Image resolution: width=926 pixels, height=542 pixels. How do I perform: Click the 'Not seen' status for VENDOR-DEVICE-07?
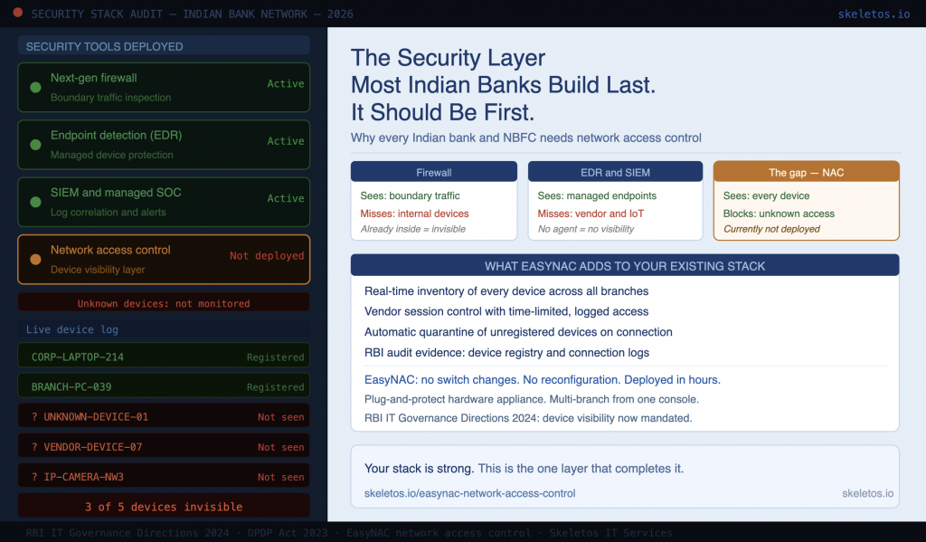280,447
